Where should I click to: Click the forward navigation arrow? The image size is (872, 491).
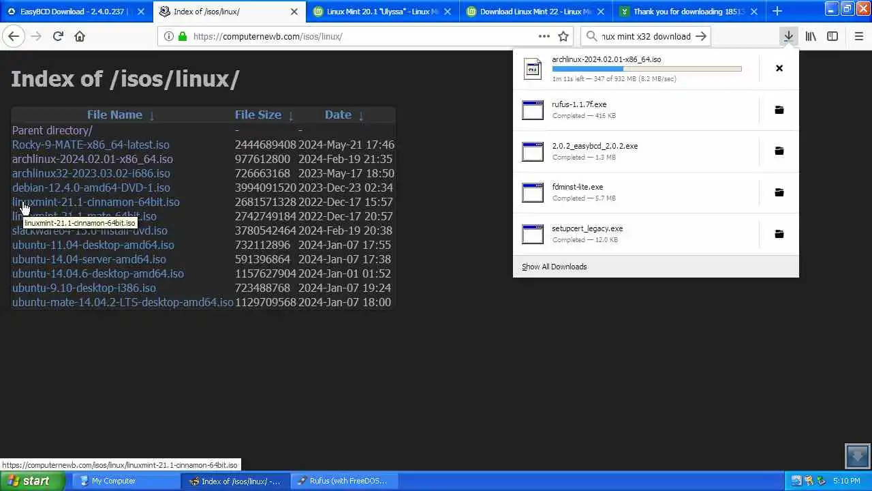36,36
